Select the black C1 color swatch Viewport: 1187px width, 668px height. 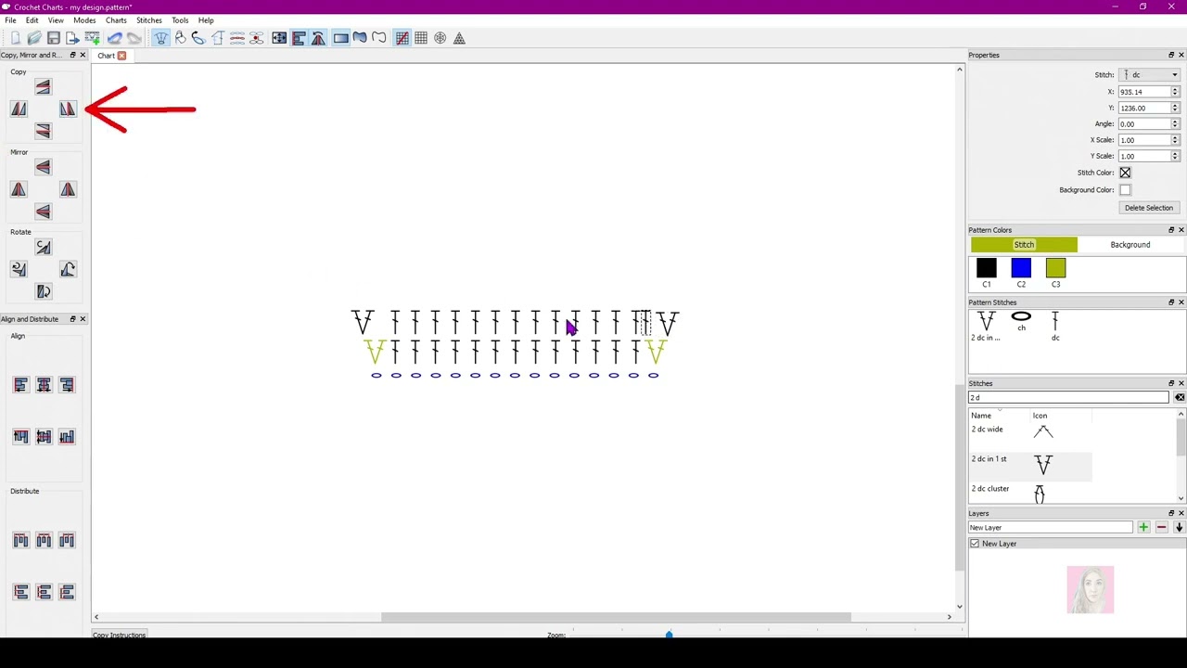coord(986,268)
